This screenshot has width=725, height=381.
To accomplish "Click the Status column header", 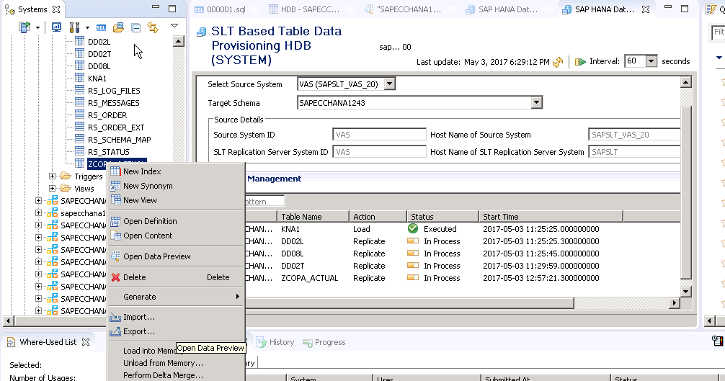I will coord(443,217).
